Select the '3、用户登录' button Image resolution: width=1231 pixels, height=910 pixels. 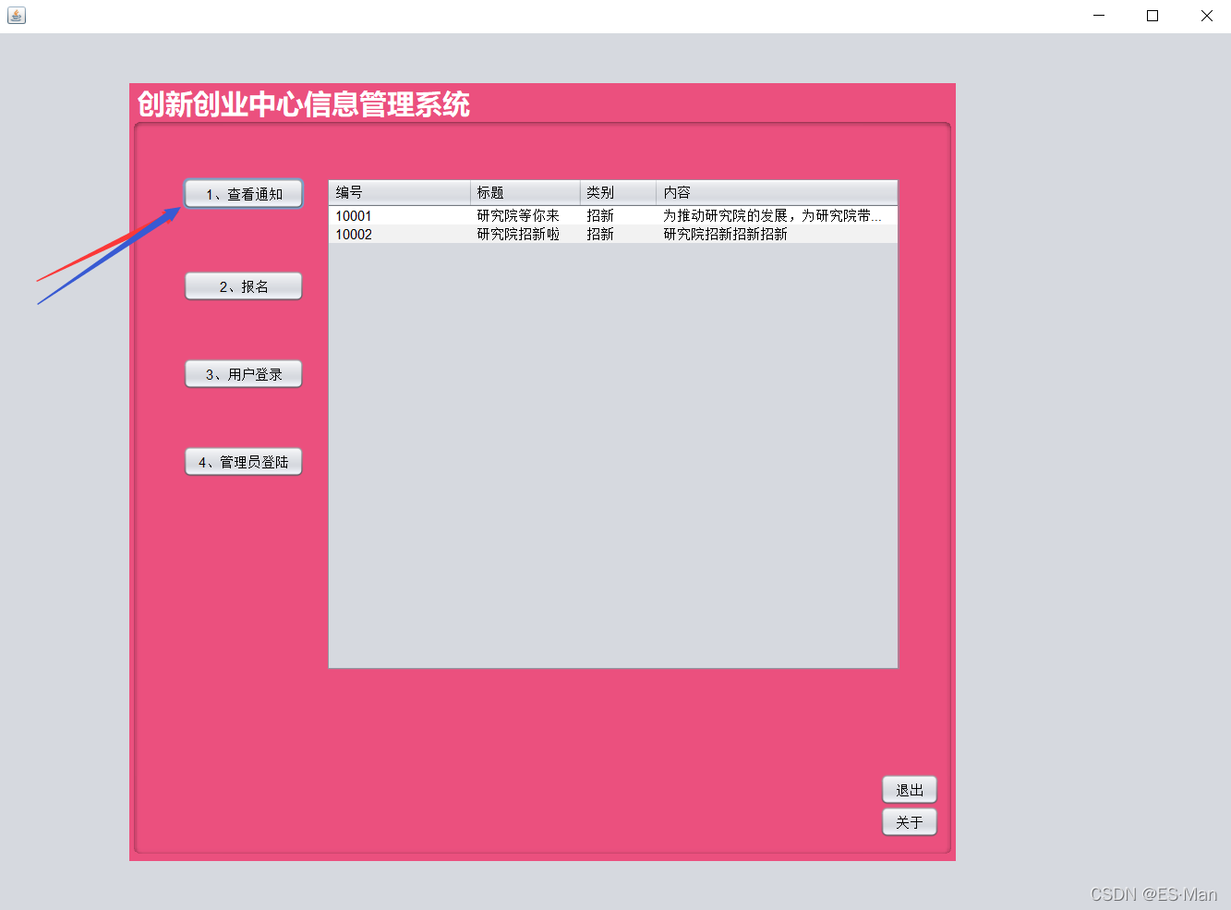(x=244, y=374)
